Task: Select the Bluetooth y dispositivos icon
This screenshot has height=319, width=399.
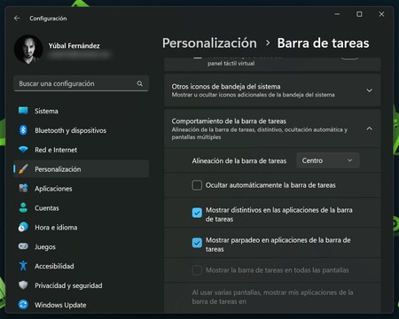Action: (23, 130)
